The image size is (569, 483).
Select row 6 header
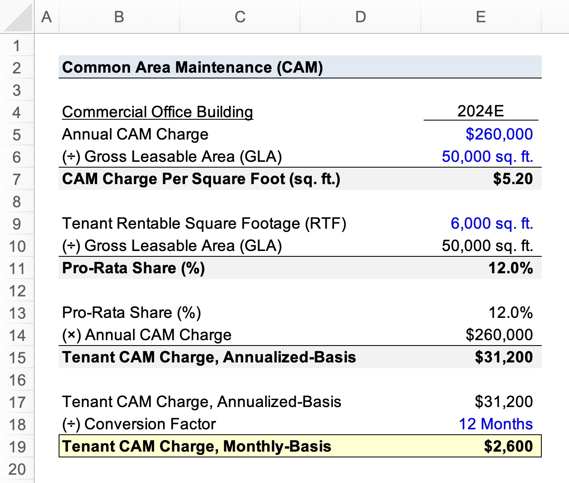click(17, 156)
